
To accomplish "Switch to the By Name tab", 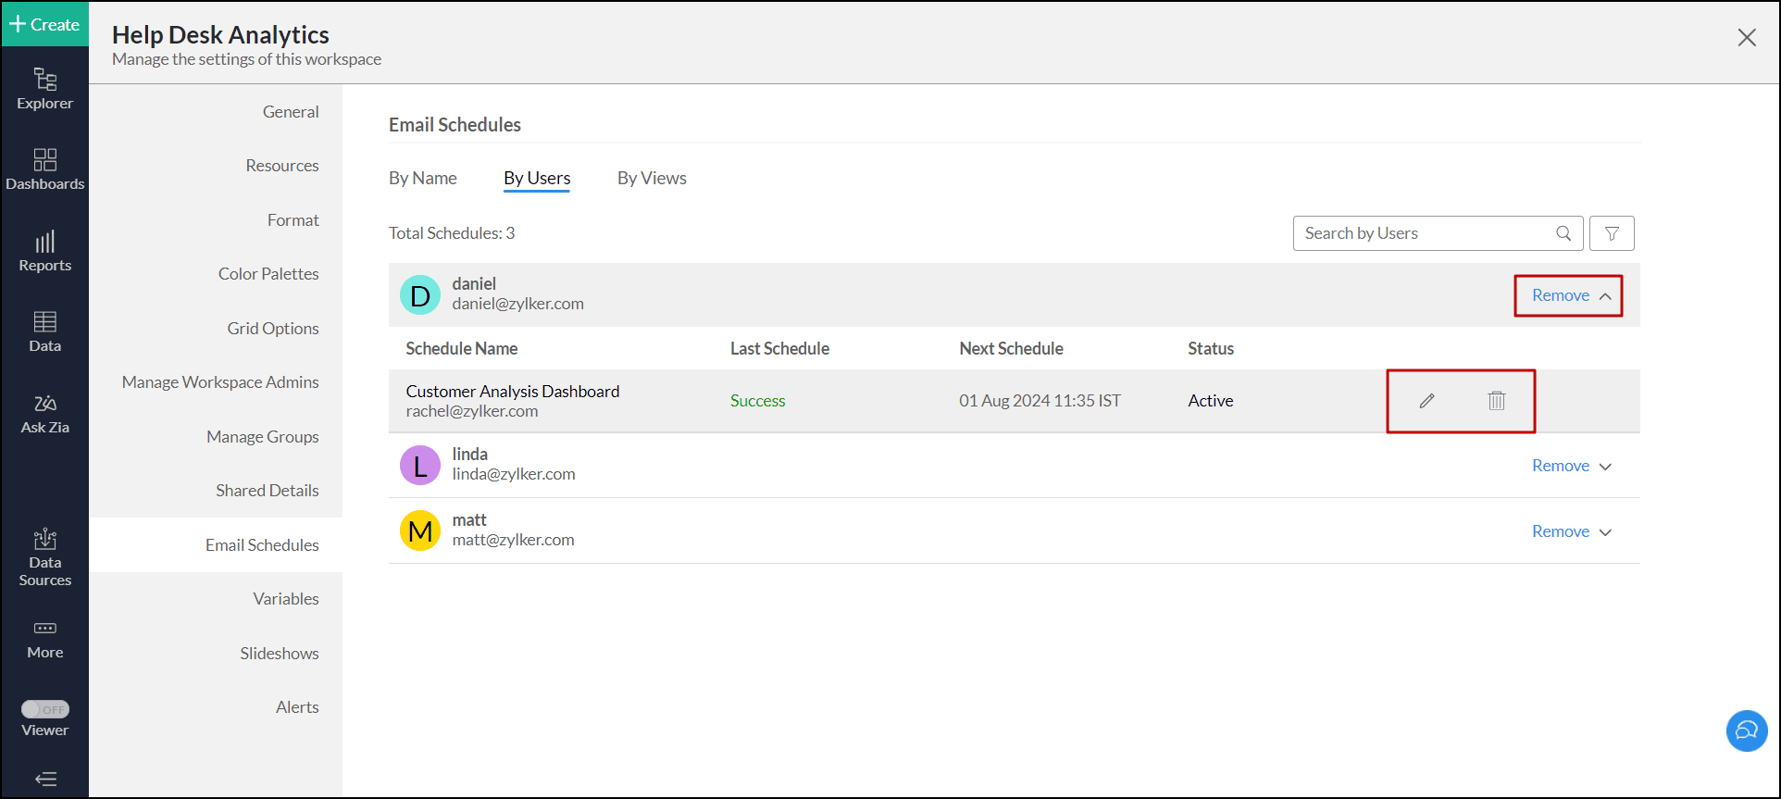I will pyautogui.click(x=422, y=178).
